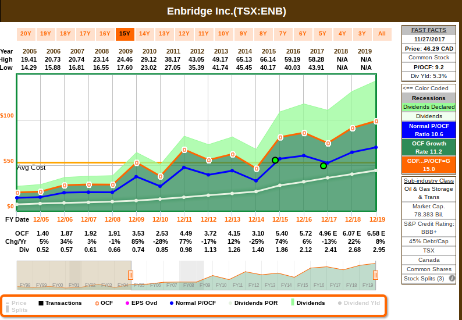The image size is (462, 320).
Task: Click the Div Yld: 5.3% fact
Action: (429, 76)
